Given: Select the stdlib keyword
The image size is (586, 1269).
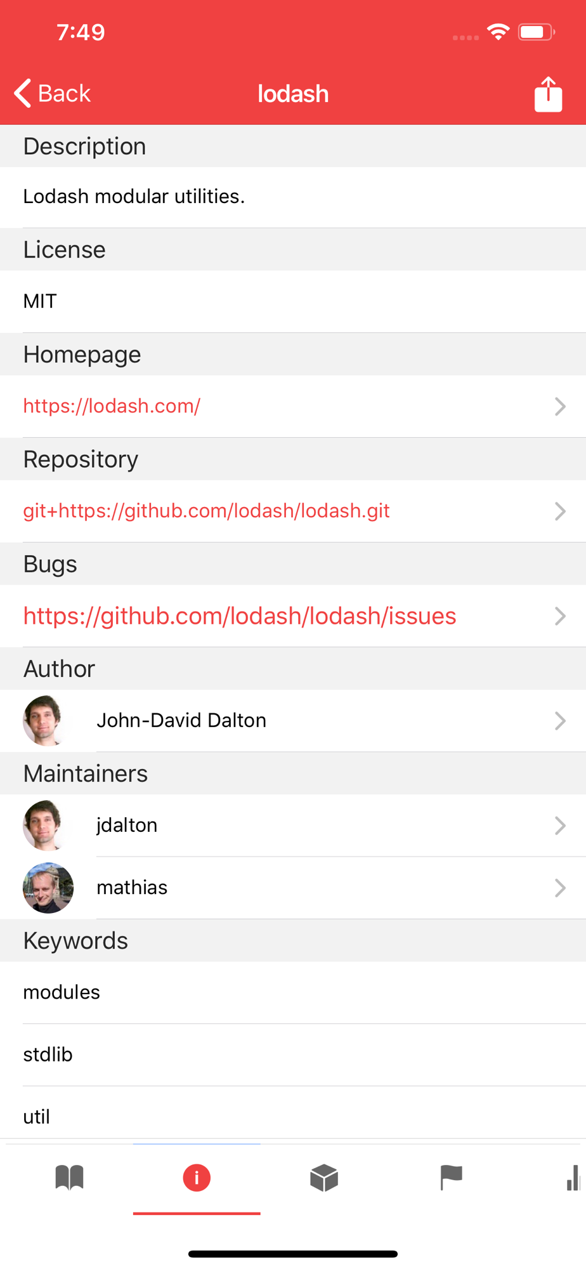Looking at the screenshot, I should click(x=48, y=1055).
